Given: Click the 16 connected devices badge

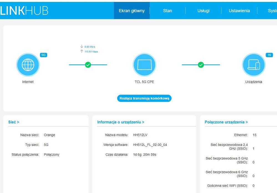Looking at the screenshot, I should (x=269, y=55).
